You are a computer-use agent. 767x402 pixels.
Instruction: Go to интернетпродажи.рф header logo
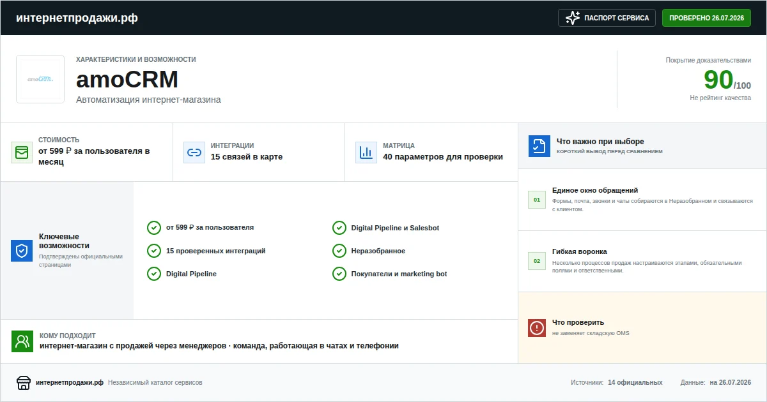pos(77,18)
